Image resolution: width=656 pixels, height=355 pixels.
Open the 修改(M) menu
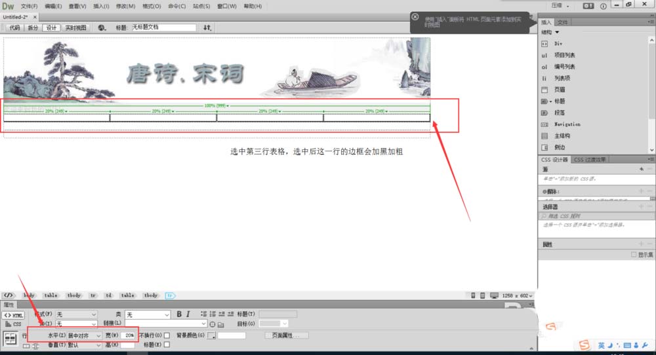click(x=125, y=6)
